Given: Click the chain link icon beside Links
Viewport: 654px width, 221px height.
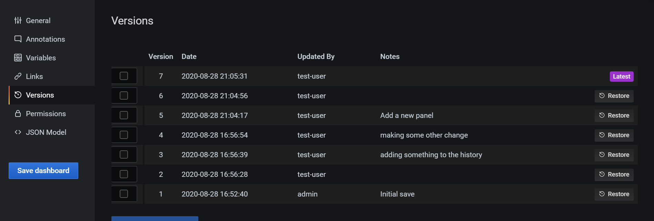Looking at the screenshot, I should (x=18, y=76).
